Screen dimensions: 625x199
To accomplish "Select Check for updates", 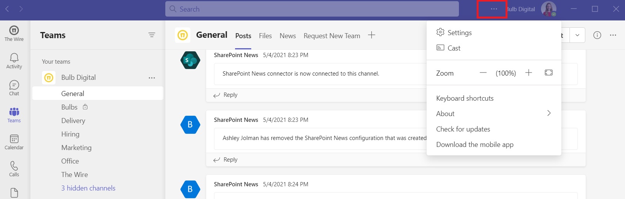I will tap(494, 129).
